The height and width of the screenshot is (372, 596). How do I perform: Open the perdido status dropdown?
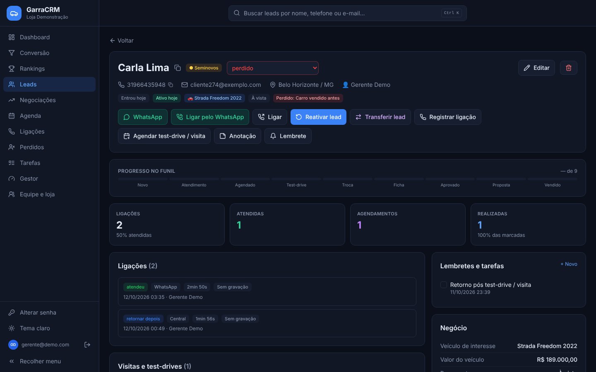coord(273,68)
